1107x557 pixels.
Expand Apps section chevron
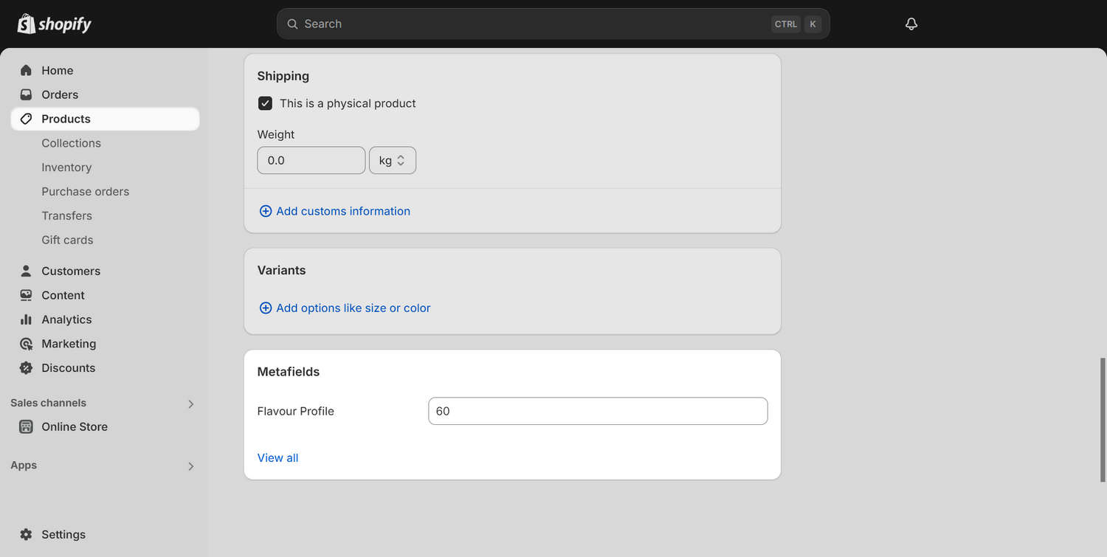[x=190, y=466]
